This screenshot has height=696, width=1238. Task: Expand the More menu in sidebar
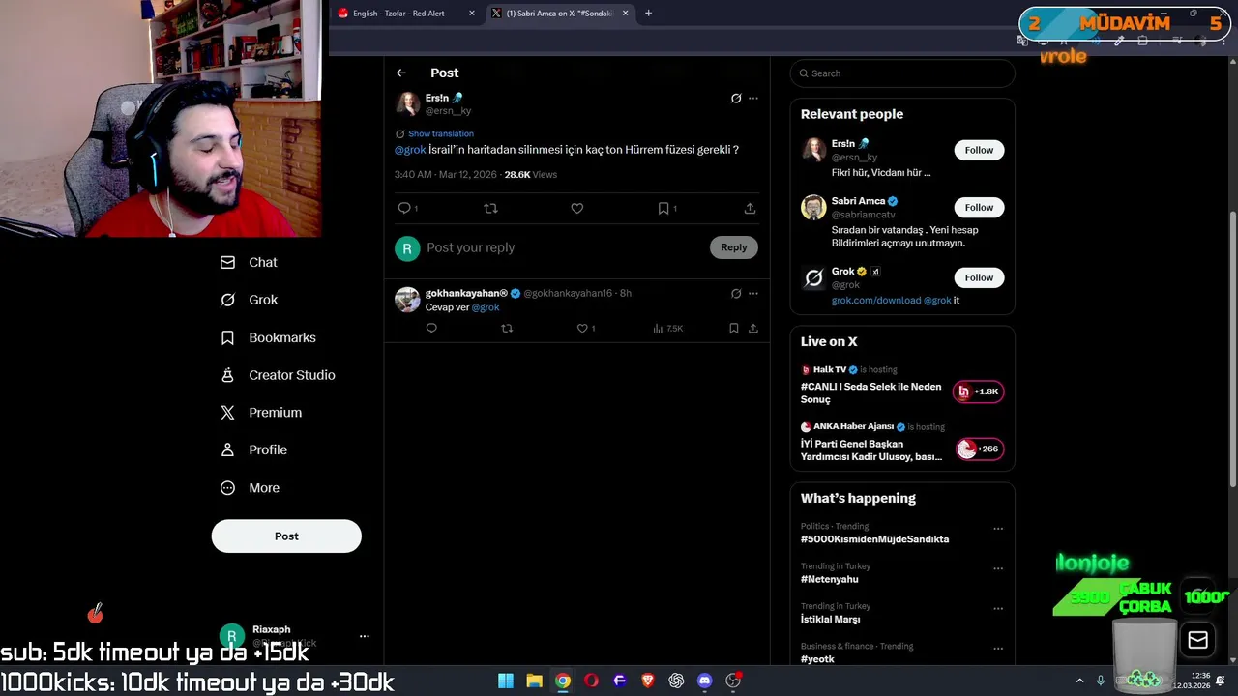coord(250,488)
